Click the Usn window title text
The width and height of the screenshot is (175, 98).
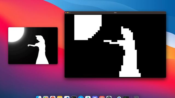(115, 13)
